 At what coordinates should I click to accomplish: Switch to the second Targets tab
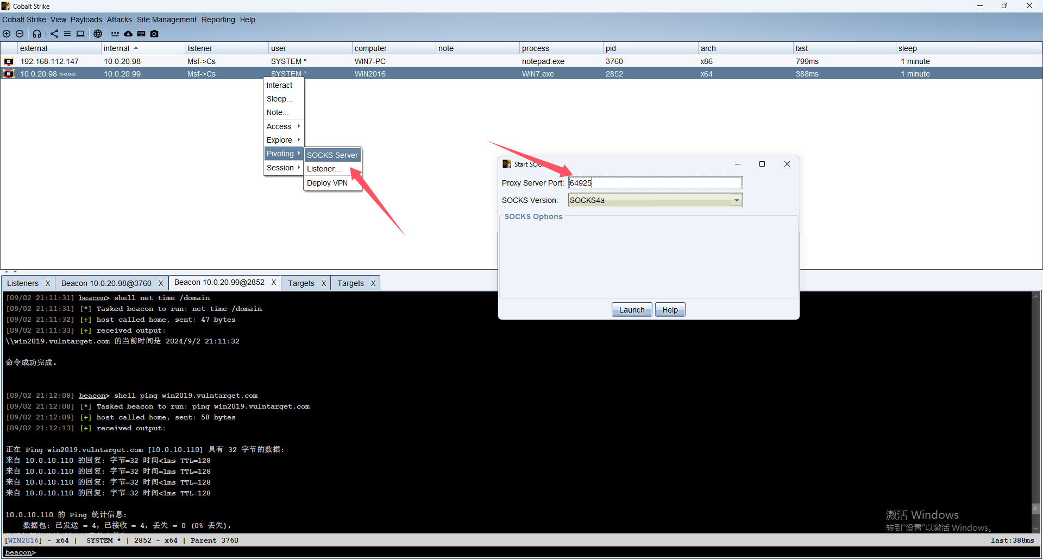(x=350, y=283)
